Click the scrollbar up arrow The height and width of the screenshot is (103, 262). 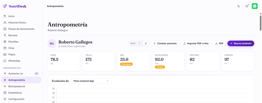click(x=260, y=14)
